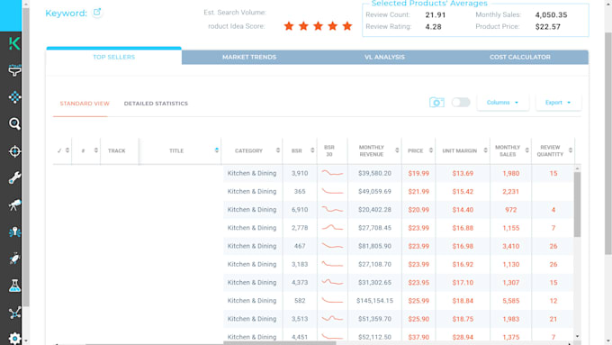
Task: Click the review quantity 21
Action: pyautogui.click(x=553, y=319)
